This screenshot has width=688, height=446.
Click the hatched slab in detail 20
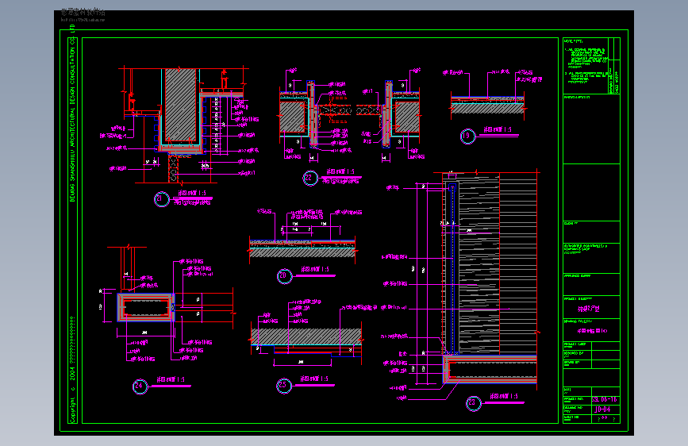[302, 252]
